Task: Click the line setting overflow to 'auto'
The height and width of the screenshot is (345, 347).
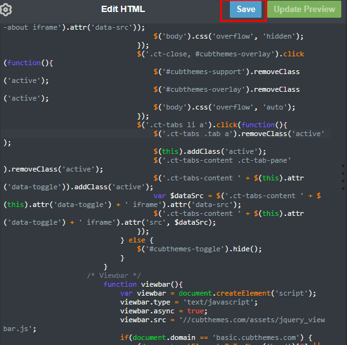Action: coord(224,107)
